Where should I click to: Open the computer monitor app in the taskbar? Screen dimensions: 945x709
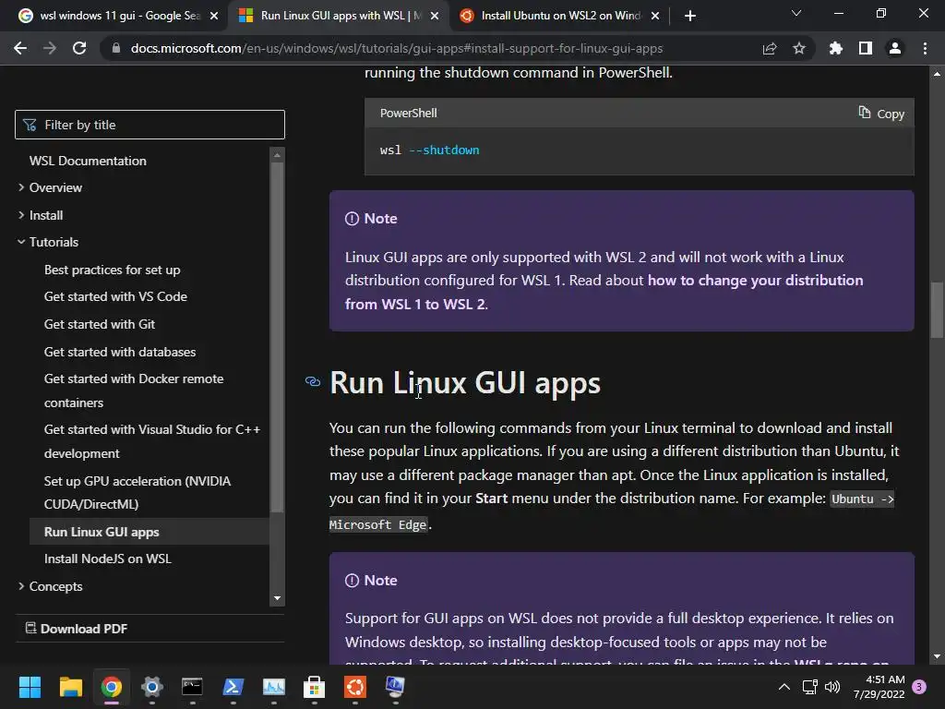395,687
